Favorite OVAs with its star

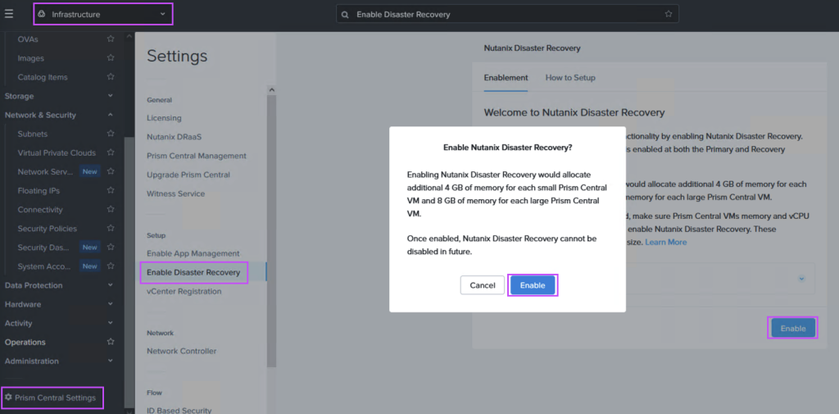(x=111, y=39)
